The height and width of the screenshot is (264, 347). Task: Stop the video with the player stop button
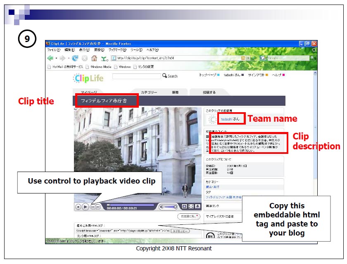[x=78, y=207]
